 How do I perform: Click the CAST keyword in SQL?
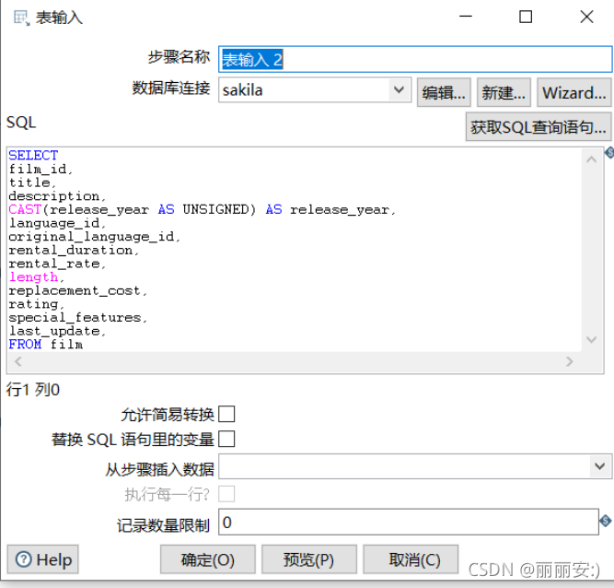coord(25,209)
